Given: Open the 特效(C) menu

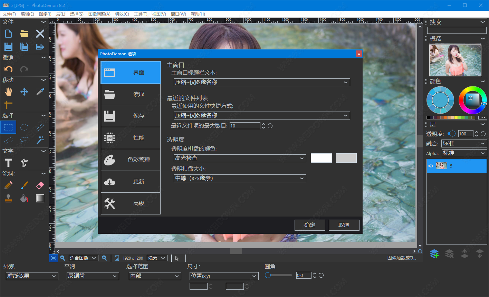Looking at the screenshot, I should [122, 14].
